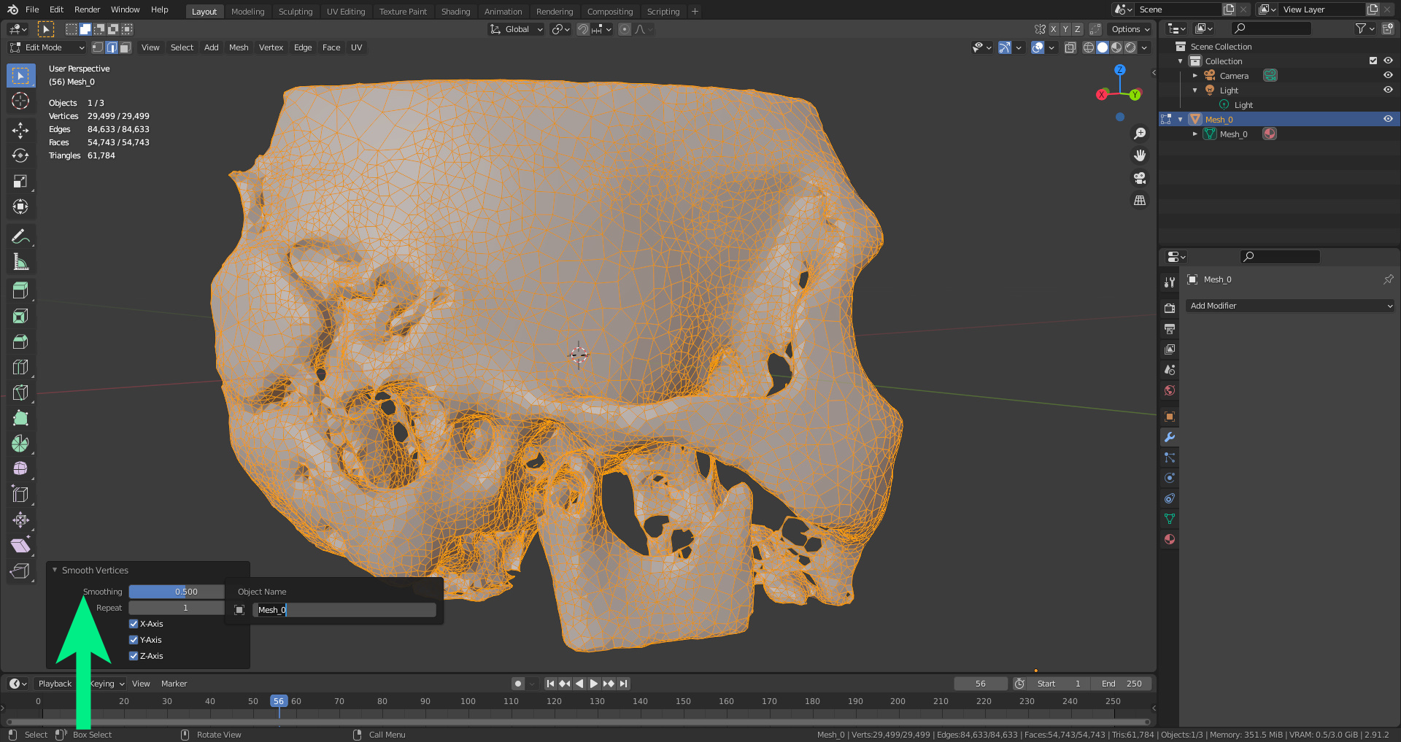
Task: Disable the Z-Axis checkbox
Action: 134,656
